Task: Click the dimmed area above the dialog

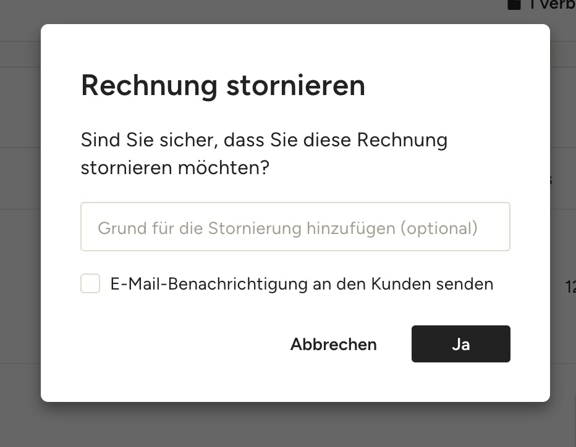Action: pyautogui.click(x=257, y=11)
